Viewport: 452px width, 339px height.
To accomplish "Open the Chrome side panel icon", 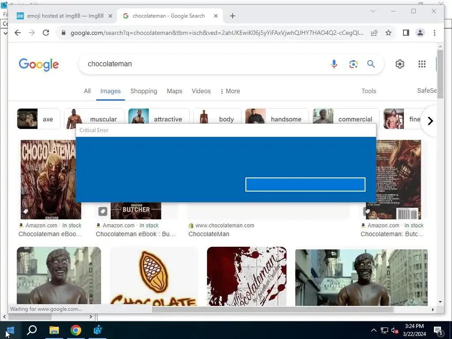I will (406, 33).
